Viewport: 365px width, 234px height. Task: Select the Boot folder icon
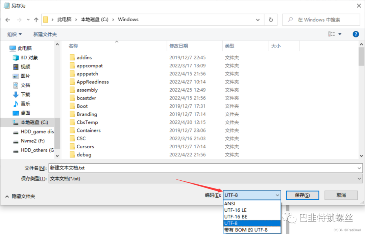[x=72, y=106]
